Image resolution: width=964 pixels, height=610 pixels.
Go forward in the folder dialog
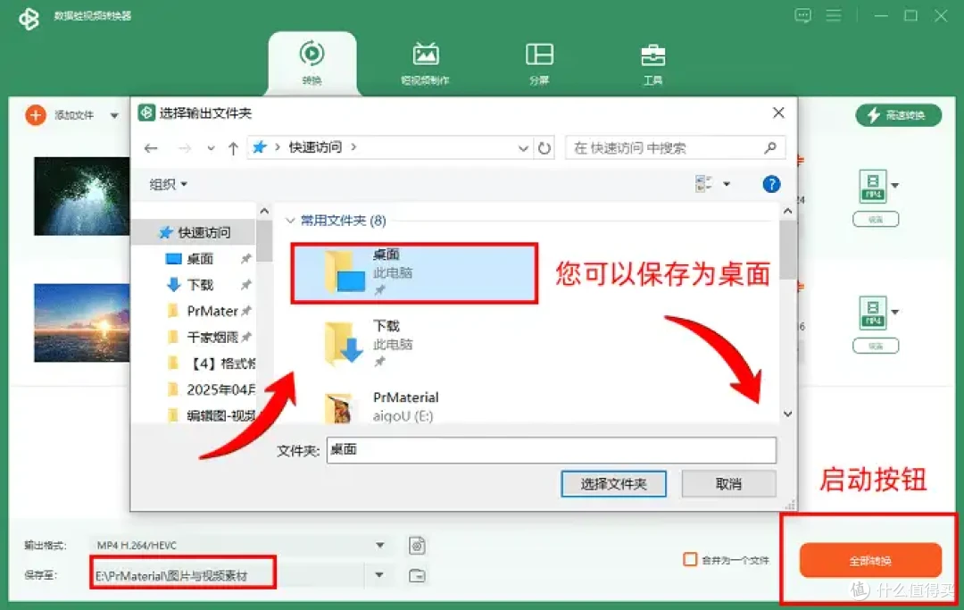[184, 148]
